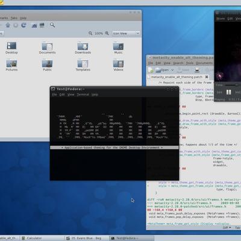Zoom out in the file manager
The height and width of the screenshot is (241, 241).
pyautogui.click(x=90, y=33)
